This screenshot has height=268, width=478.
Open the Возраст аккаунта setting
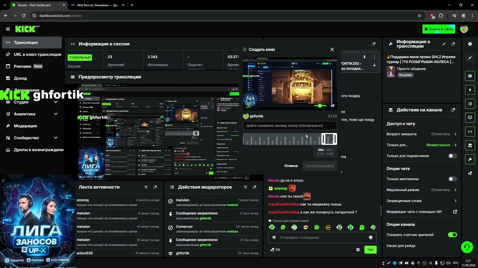(x=422, y=134)
